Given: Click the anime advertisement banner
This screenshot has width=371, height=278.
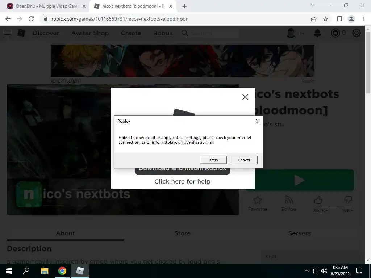Looking at the screenshot, I should tap(183, 61).
